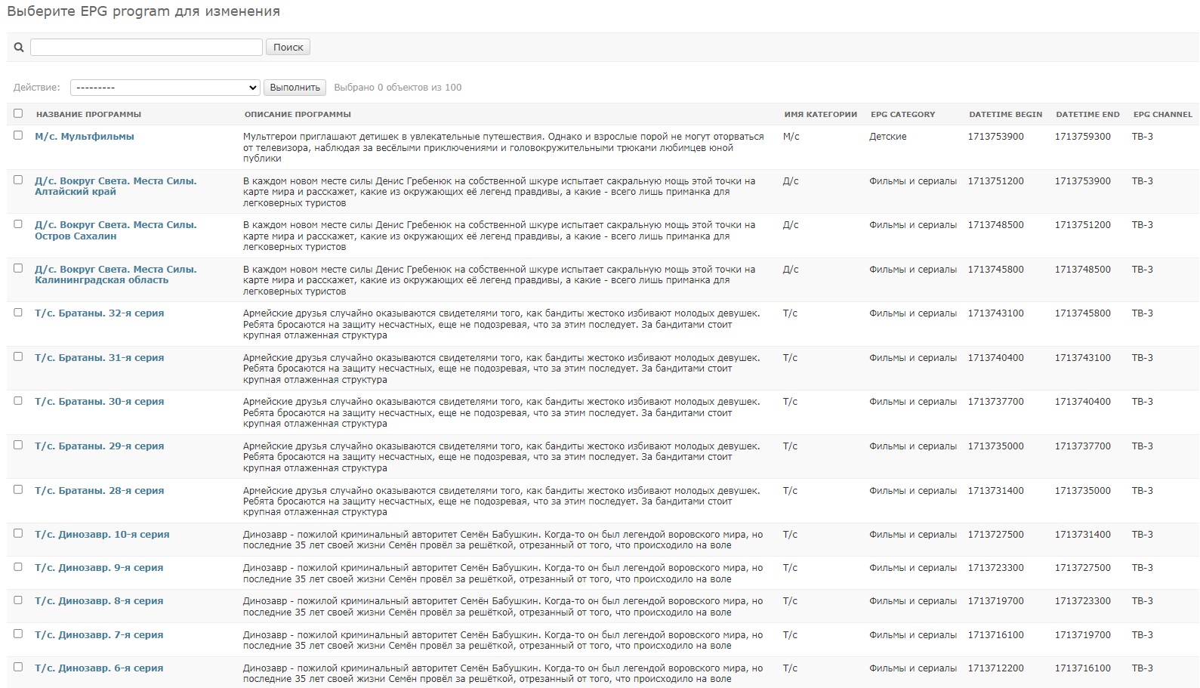This screenshot has width=1200, height=688.
Task: Open the Действие action dropdown
Action: [x=165, y=88]
